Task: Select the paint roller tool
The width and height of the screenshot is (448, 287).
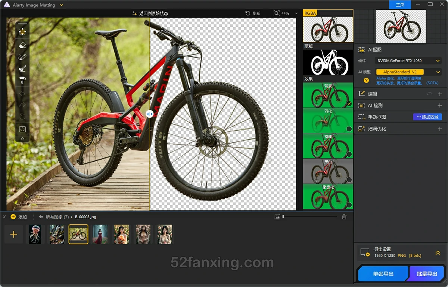Action: click(x=22, y=79)
